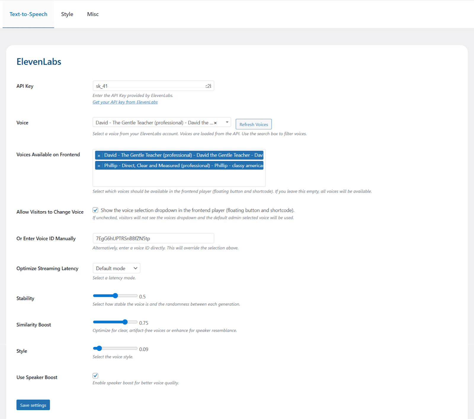This screenshot has width=474, height=419.
Task: Adjust the Similarity Boost slider handle
Action: [x=125, y=322]
